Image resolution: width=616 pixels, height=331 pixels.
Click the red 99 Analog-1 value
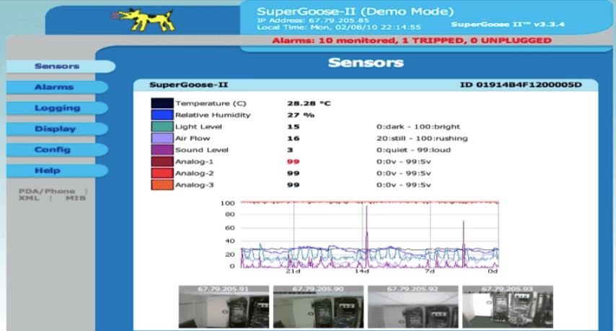[x=293, y=162]
